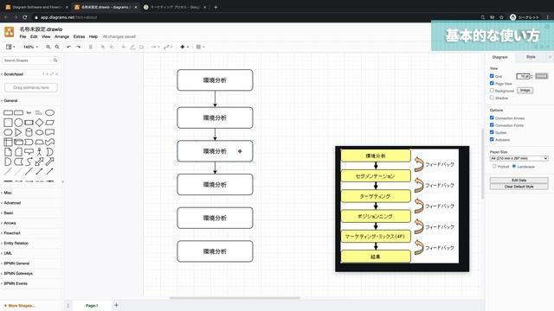Bookmark page with browser star icon
The height and width of the screenshot is (311, 554).
pos(501,17)
